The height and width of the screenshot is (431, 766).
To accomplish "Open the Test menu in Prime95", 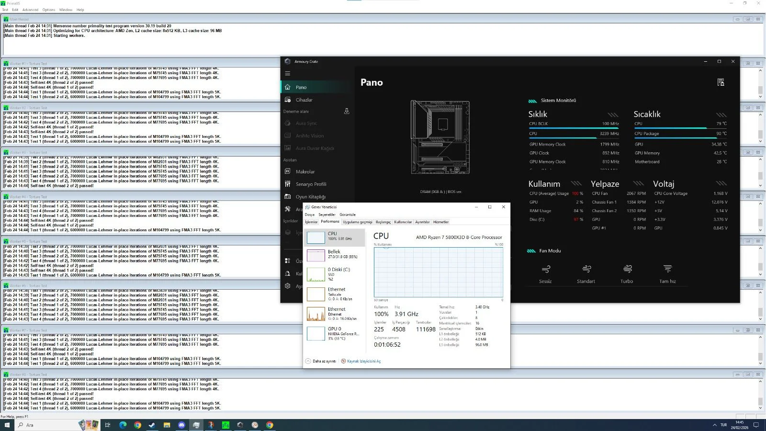I will 5,10.
